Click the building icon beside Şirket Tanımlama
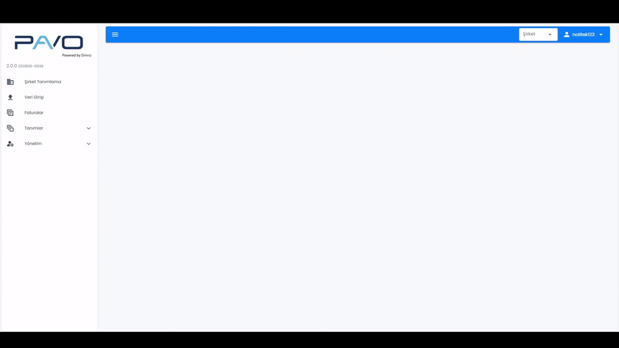The image size is (619, 348). (x=10, y=82)
